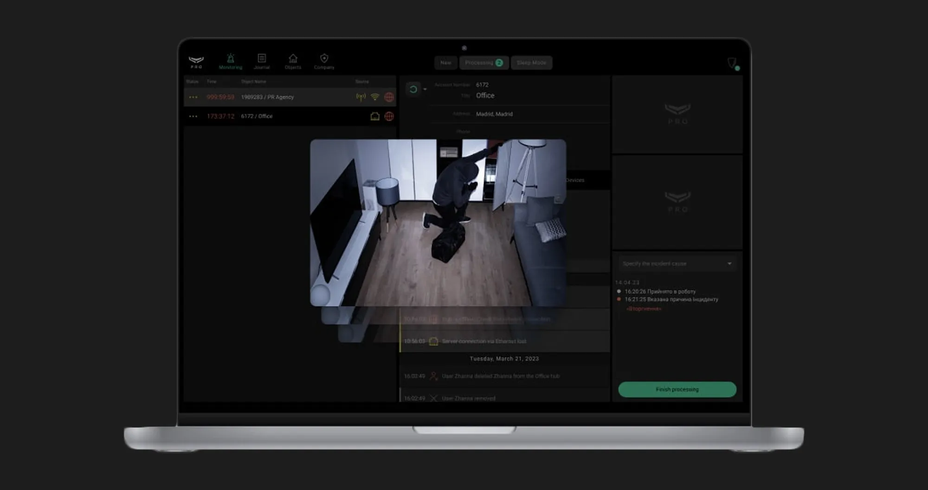Expand the arrow beside the status icon

click(x=425, y=89)
